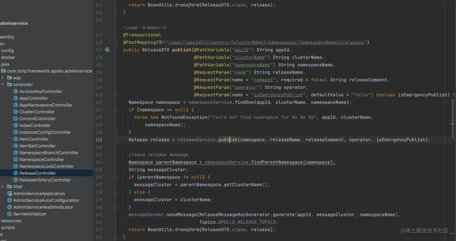The height and width of the screenshot is (241, 456).
Task: Click the ReleaseController class icon
Action: click(x=16, y=173)
